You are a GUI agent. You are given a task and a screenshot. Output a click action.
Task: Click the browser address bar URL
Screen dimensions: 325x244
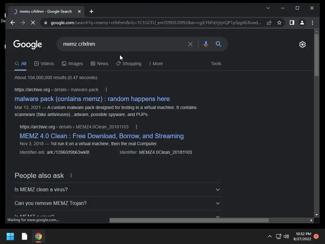point(156,23)
